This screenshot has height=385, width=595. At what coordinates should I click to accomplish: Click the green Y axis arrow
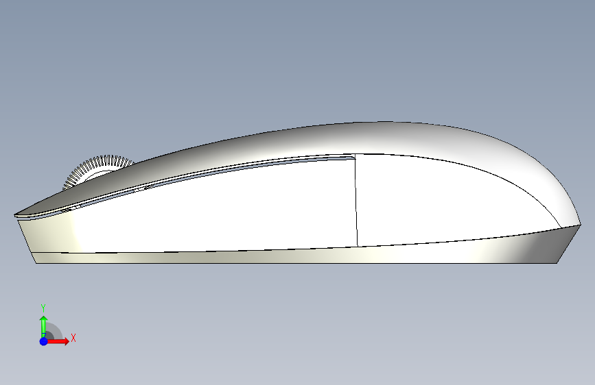[x=44, y=326]
